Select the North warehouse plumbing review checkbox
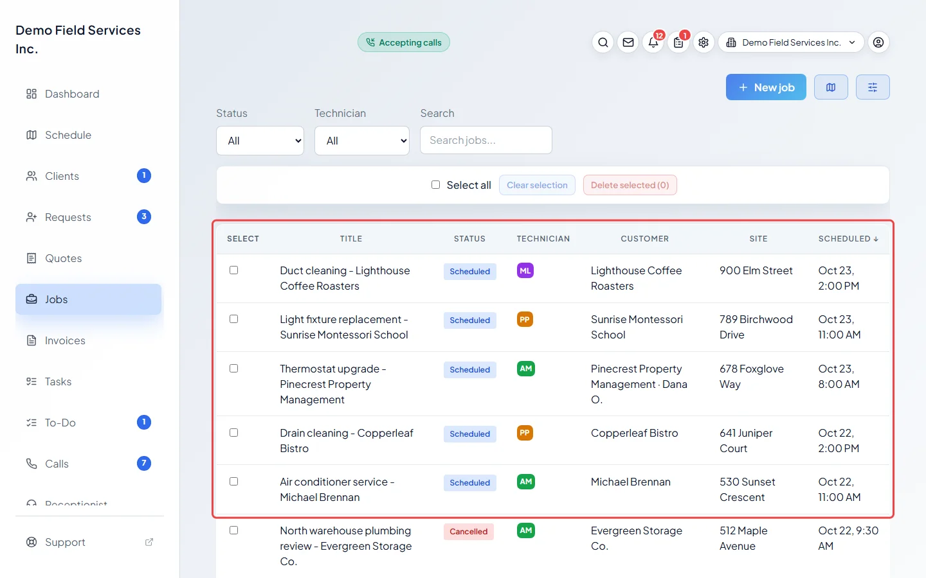This screenshot has width=926, height=578. [x=234, y=530]
